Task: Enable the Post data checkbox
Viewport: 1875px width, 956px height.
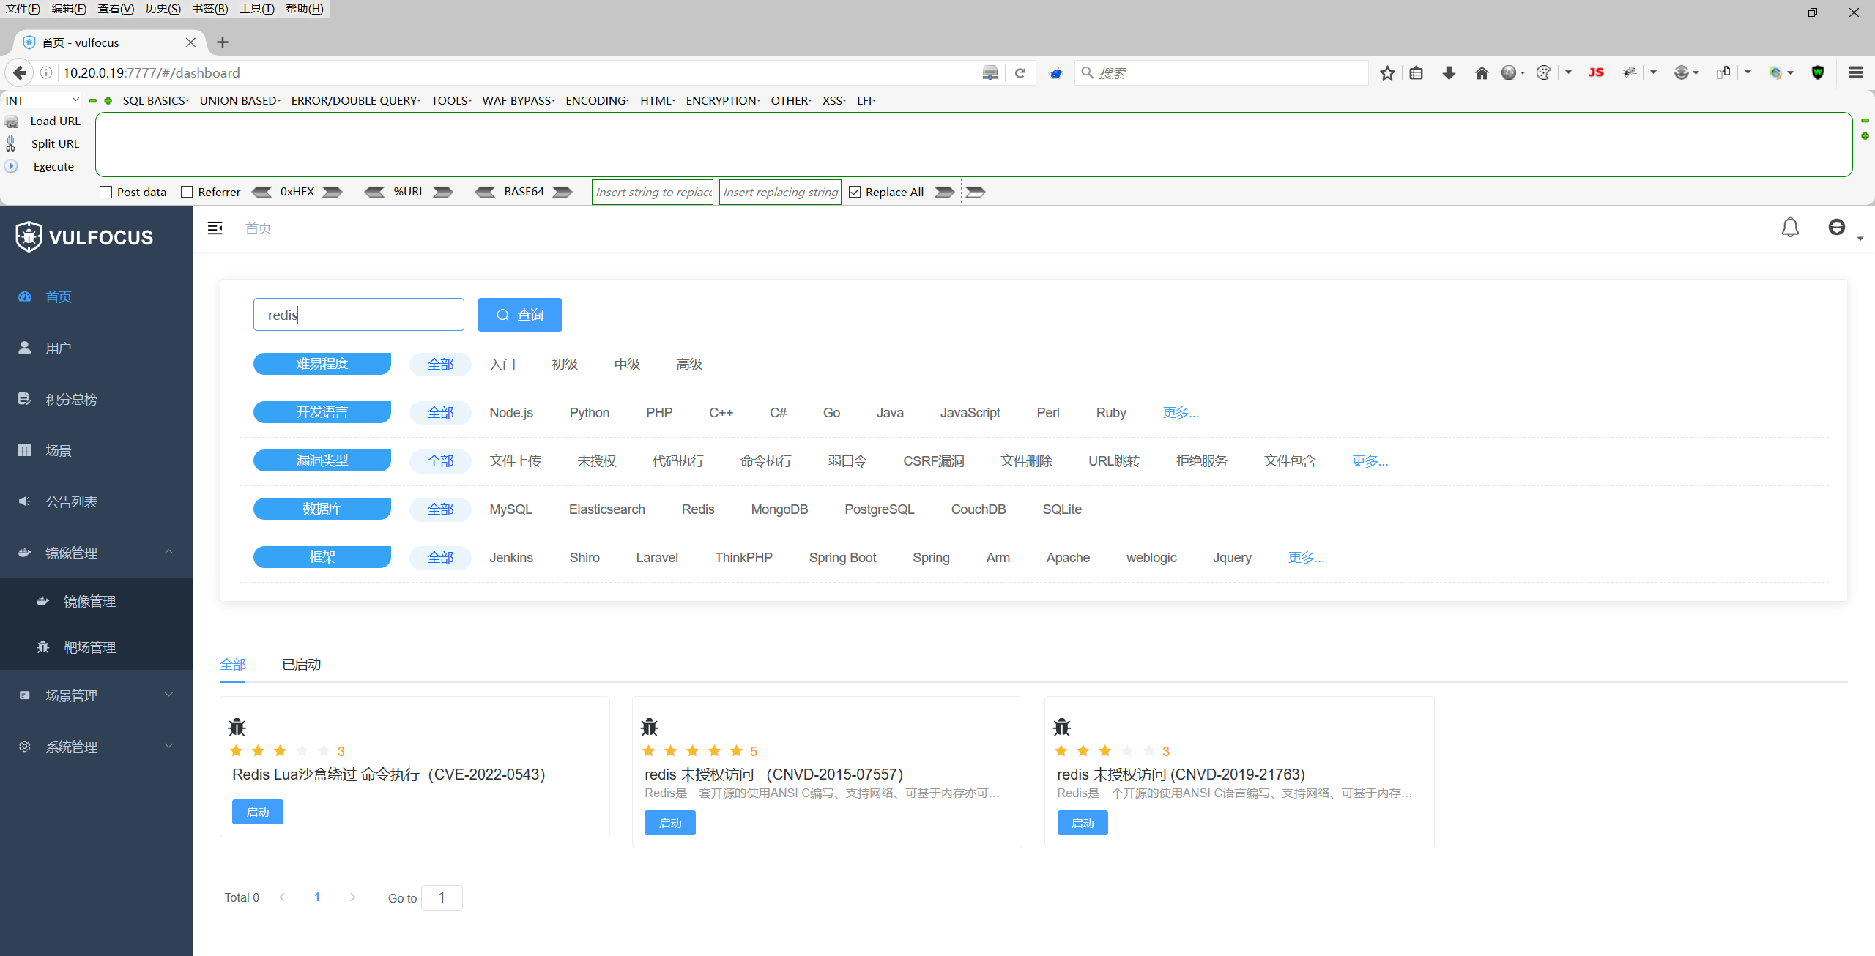Action: point(106,192)
